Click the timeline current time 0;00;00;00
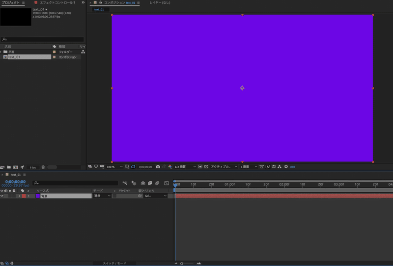The height and width of the screenshot is (266, 393). tap(16, 182)
